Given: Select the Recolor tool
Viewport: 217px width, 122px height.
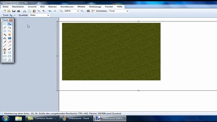Looking at the screenshot, I should 9,49.
